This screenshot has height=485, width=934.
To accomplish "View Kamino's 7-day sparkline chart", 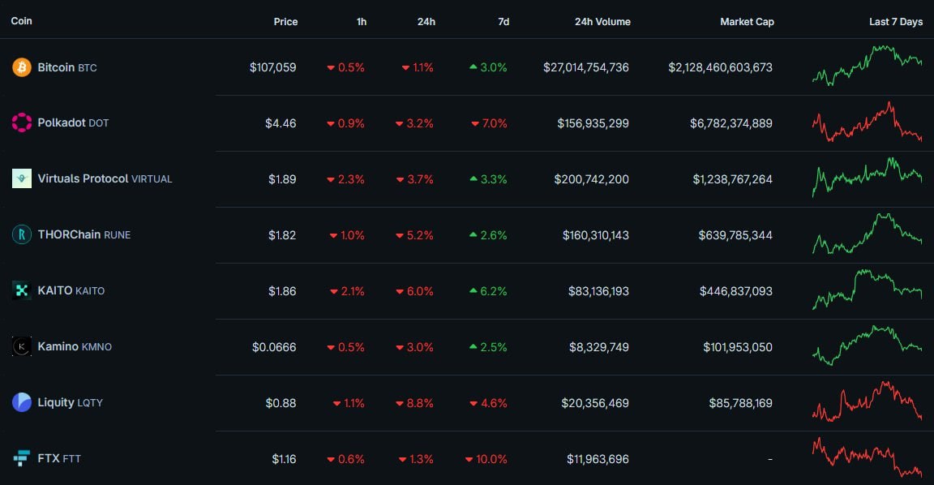I will [868, 346].
